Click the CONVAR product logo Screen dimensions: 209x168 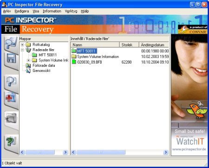(193, 29)
